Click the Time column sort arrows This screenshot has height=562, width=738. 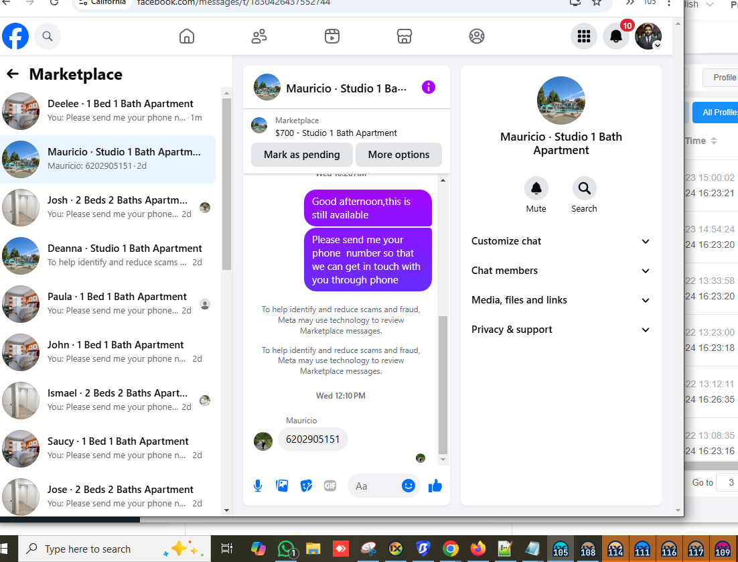point(713,141)
